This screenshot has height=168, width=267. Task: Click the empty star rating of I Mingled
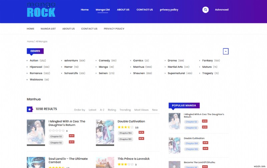pyautogui.click(x=56, y=131)
